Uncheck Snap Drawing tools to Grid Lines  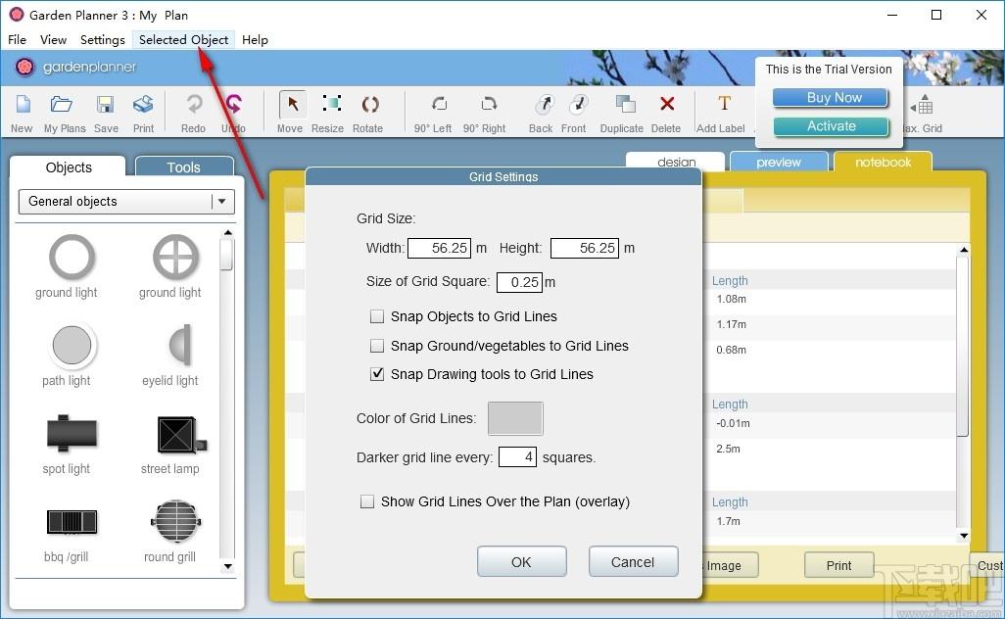(377, 374)
